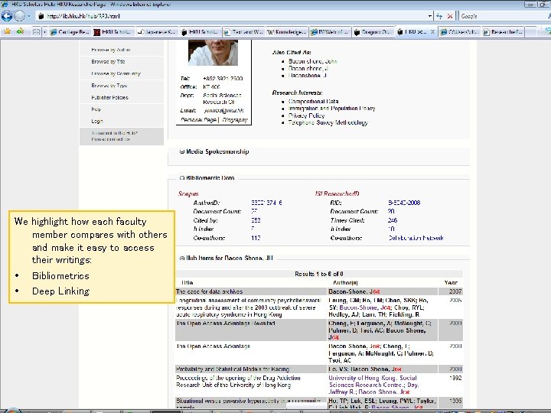Open a new tab with the blank tab button
This screenshot has width=551, height=413.
pos(531,32)
